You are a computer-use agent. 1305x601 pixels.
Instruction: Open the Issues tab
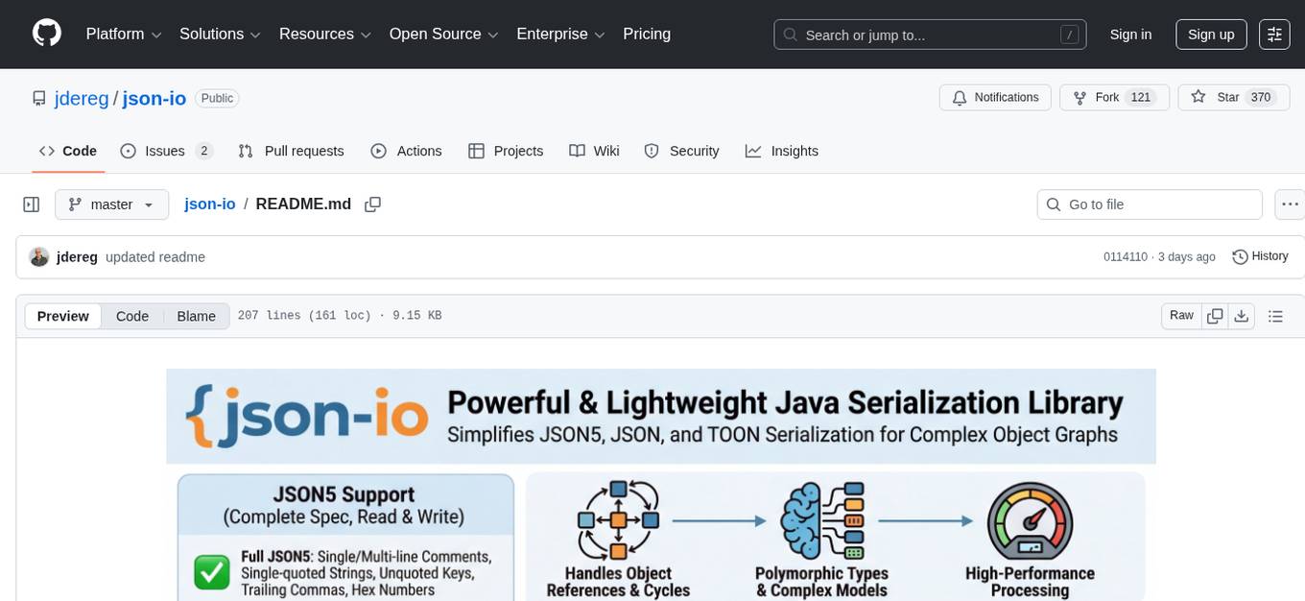[x=166, y=151]
